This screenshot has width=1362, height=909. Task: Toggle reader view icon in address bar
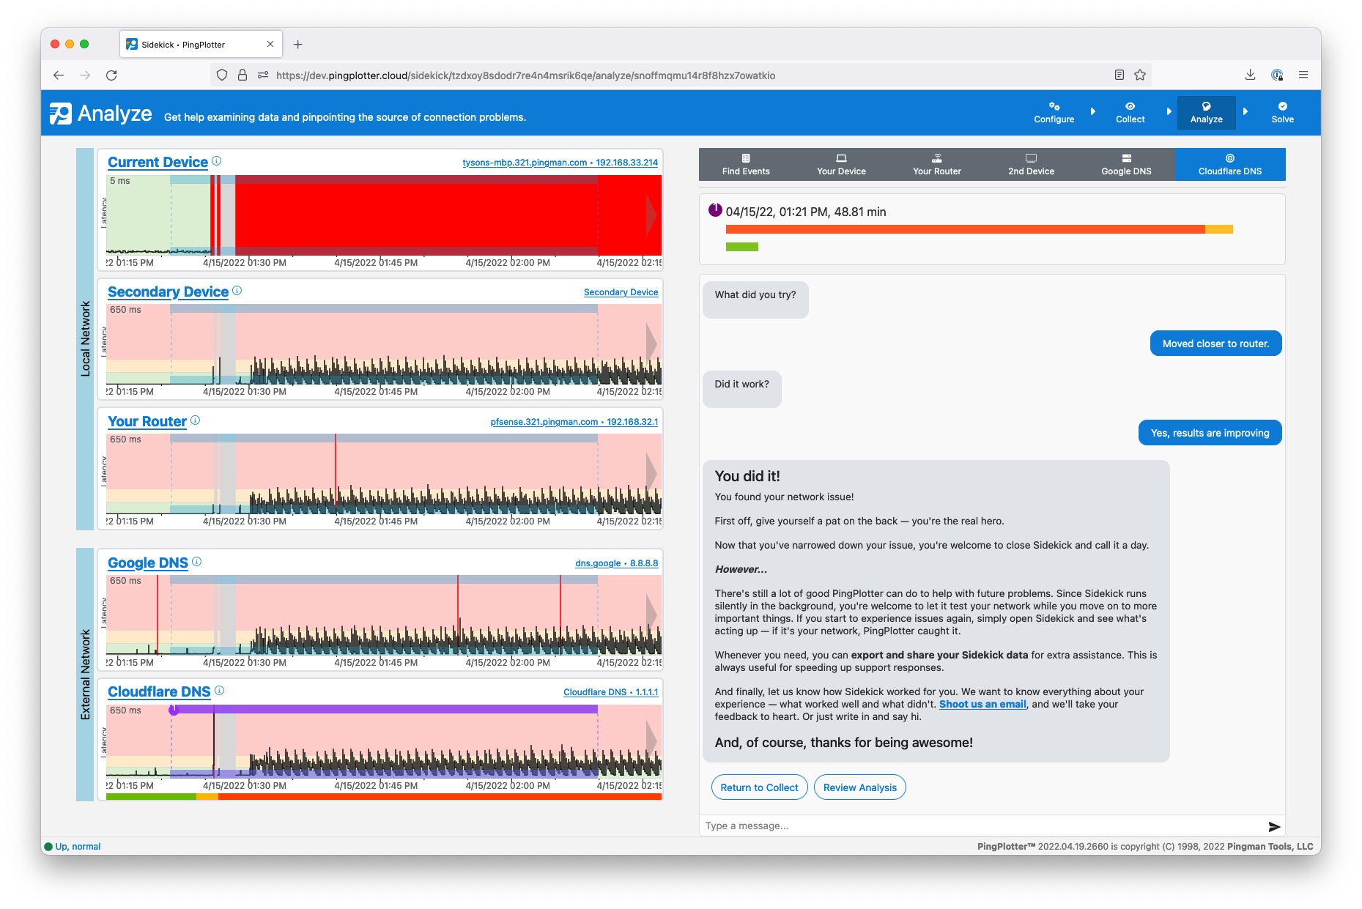[x=1119, y=75]
